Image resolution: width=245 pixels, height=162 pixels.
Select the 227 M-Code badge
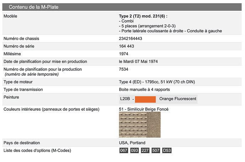tap(145, 150)
